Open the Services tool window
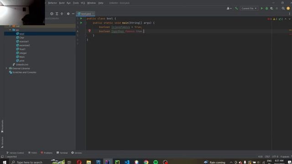The image size is (292, 164). (x=77, y=153)
